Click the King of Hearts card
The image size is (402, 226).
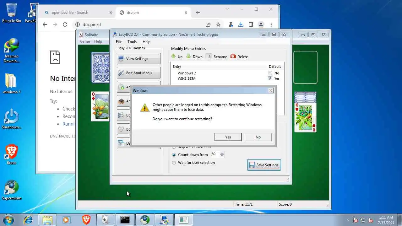click(x=305, y=117)
